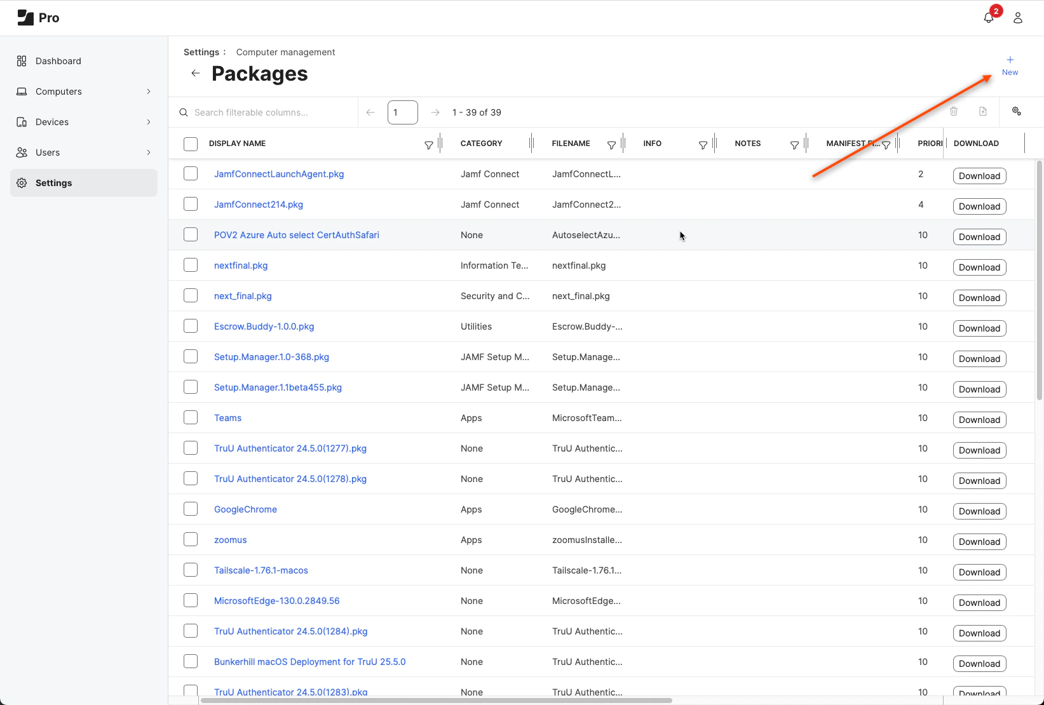Check the Teams row checkbox
The height and width of the screenshot is (705, 1044).
(x=191, y=417)
